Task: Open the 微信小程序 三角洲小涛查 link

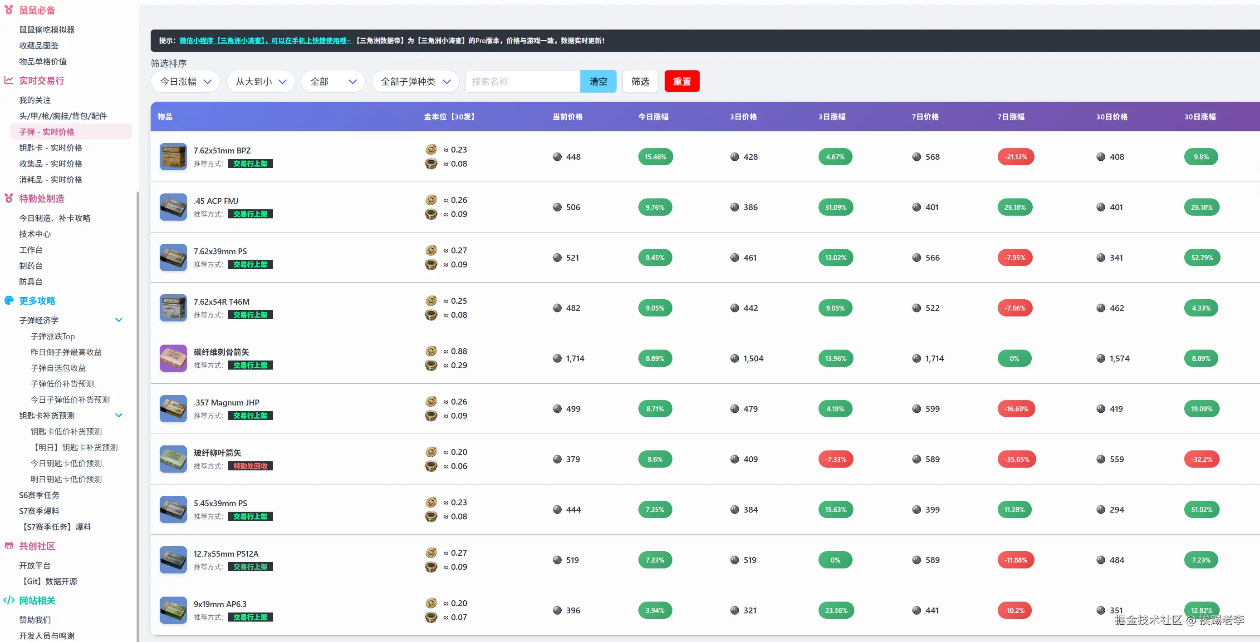Action: pyautogui.click(x=265, y=40)
